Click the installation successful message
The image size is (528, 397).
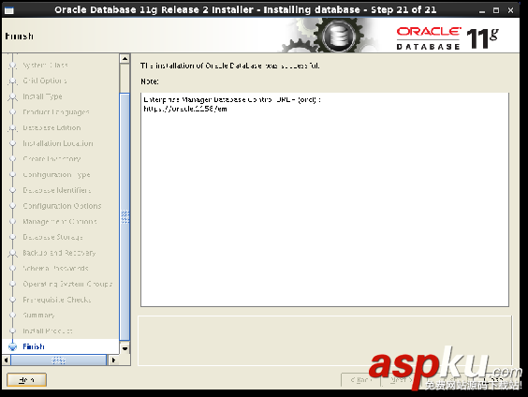(x=230, y=66)
